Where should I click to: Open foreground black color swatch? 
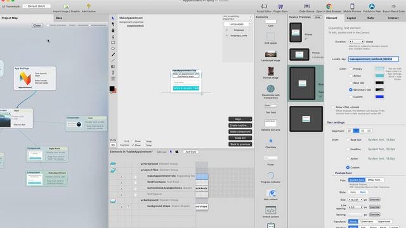(x=112, y=89)
